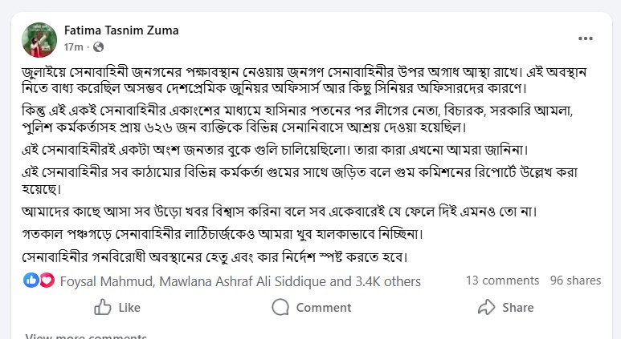
Task: Open the Fatima Tasnim Zuma profile name link
Action: [121, 30]
